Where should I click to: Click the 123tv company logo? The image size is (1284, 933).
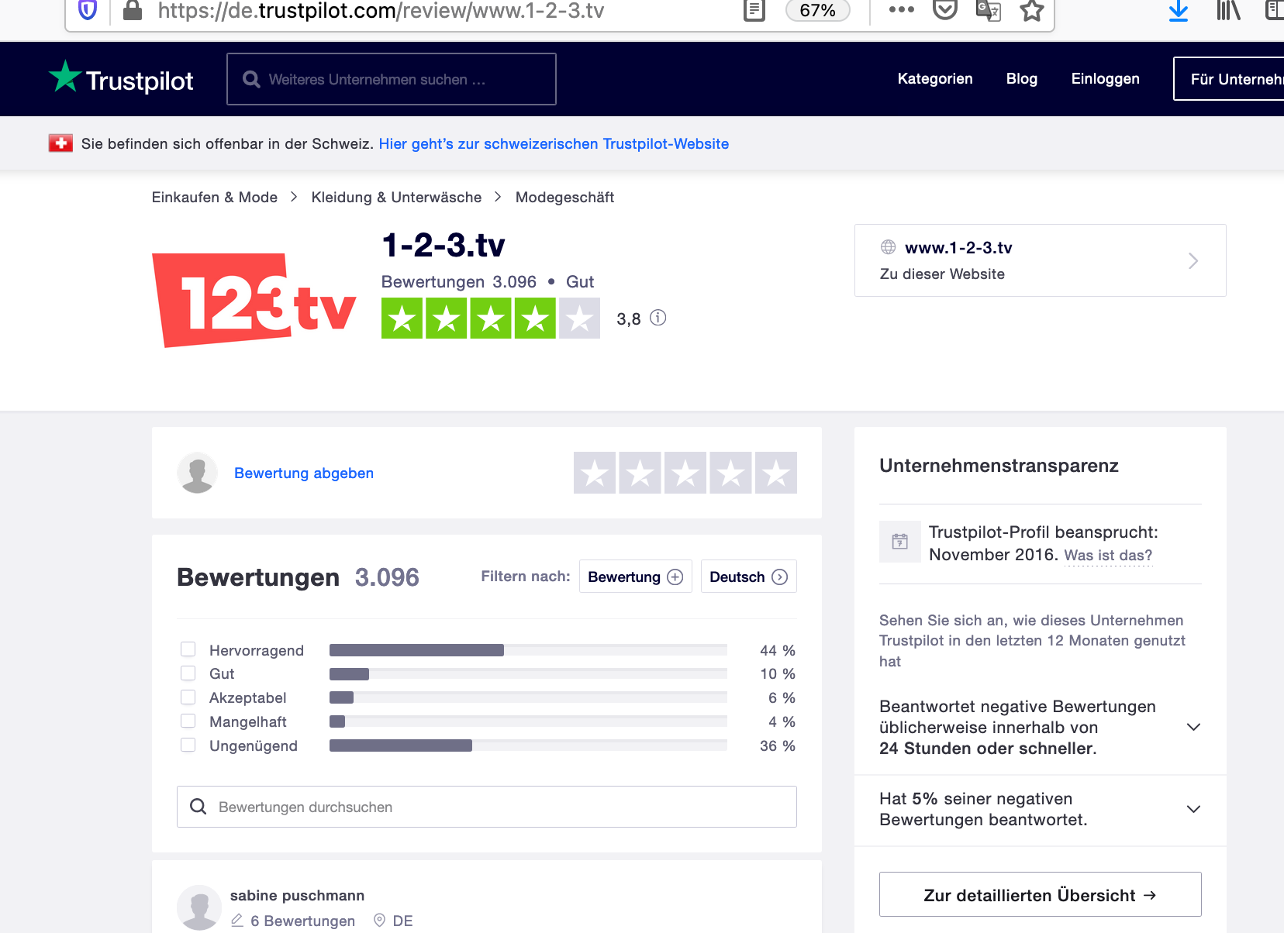point(254,301)
